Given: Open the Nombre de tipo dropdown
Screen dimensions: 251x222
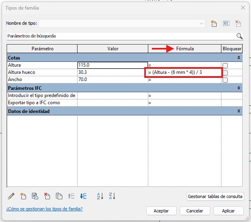Looking at the screenshot, I should click(x=201, y=24).
